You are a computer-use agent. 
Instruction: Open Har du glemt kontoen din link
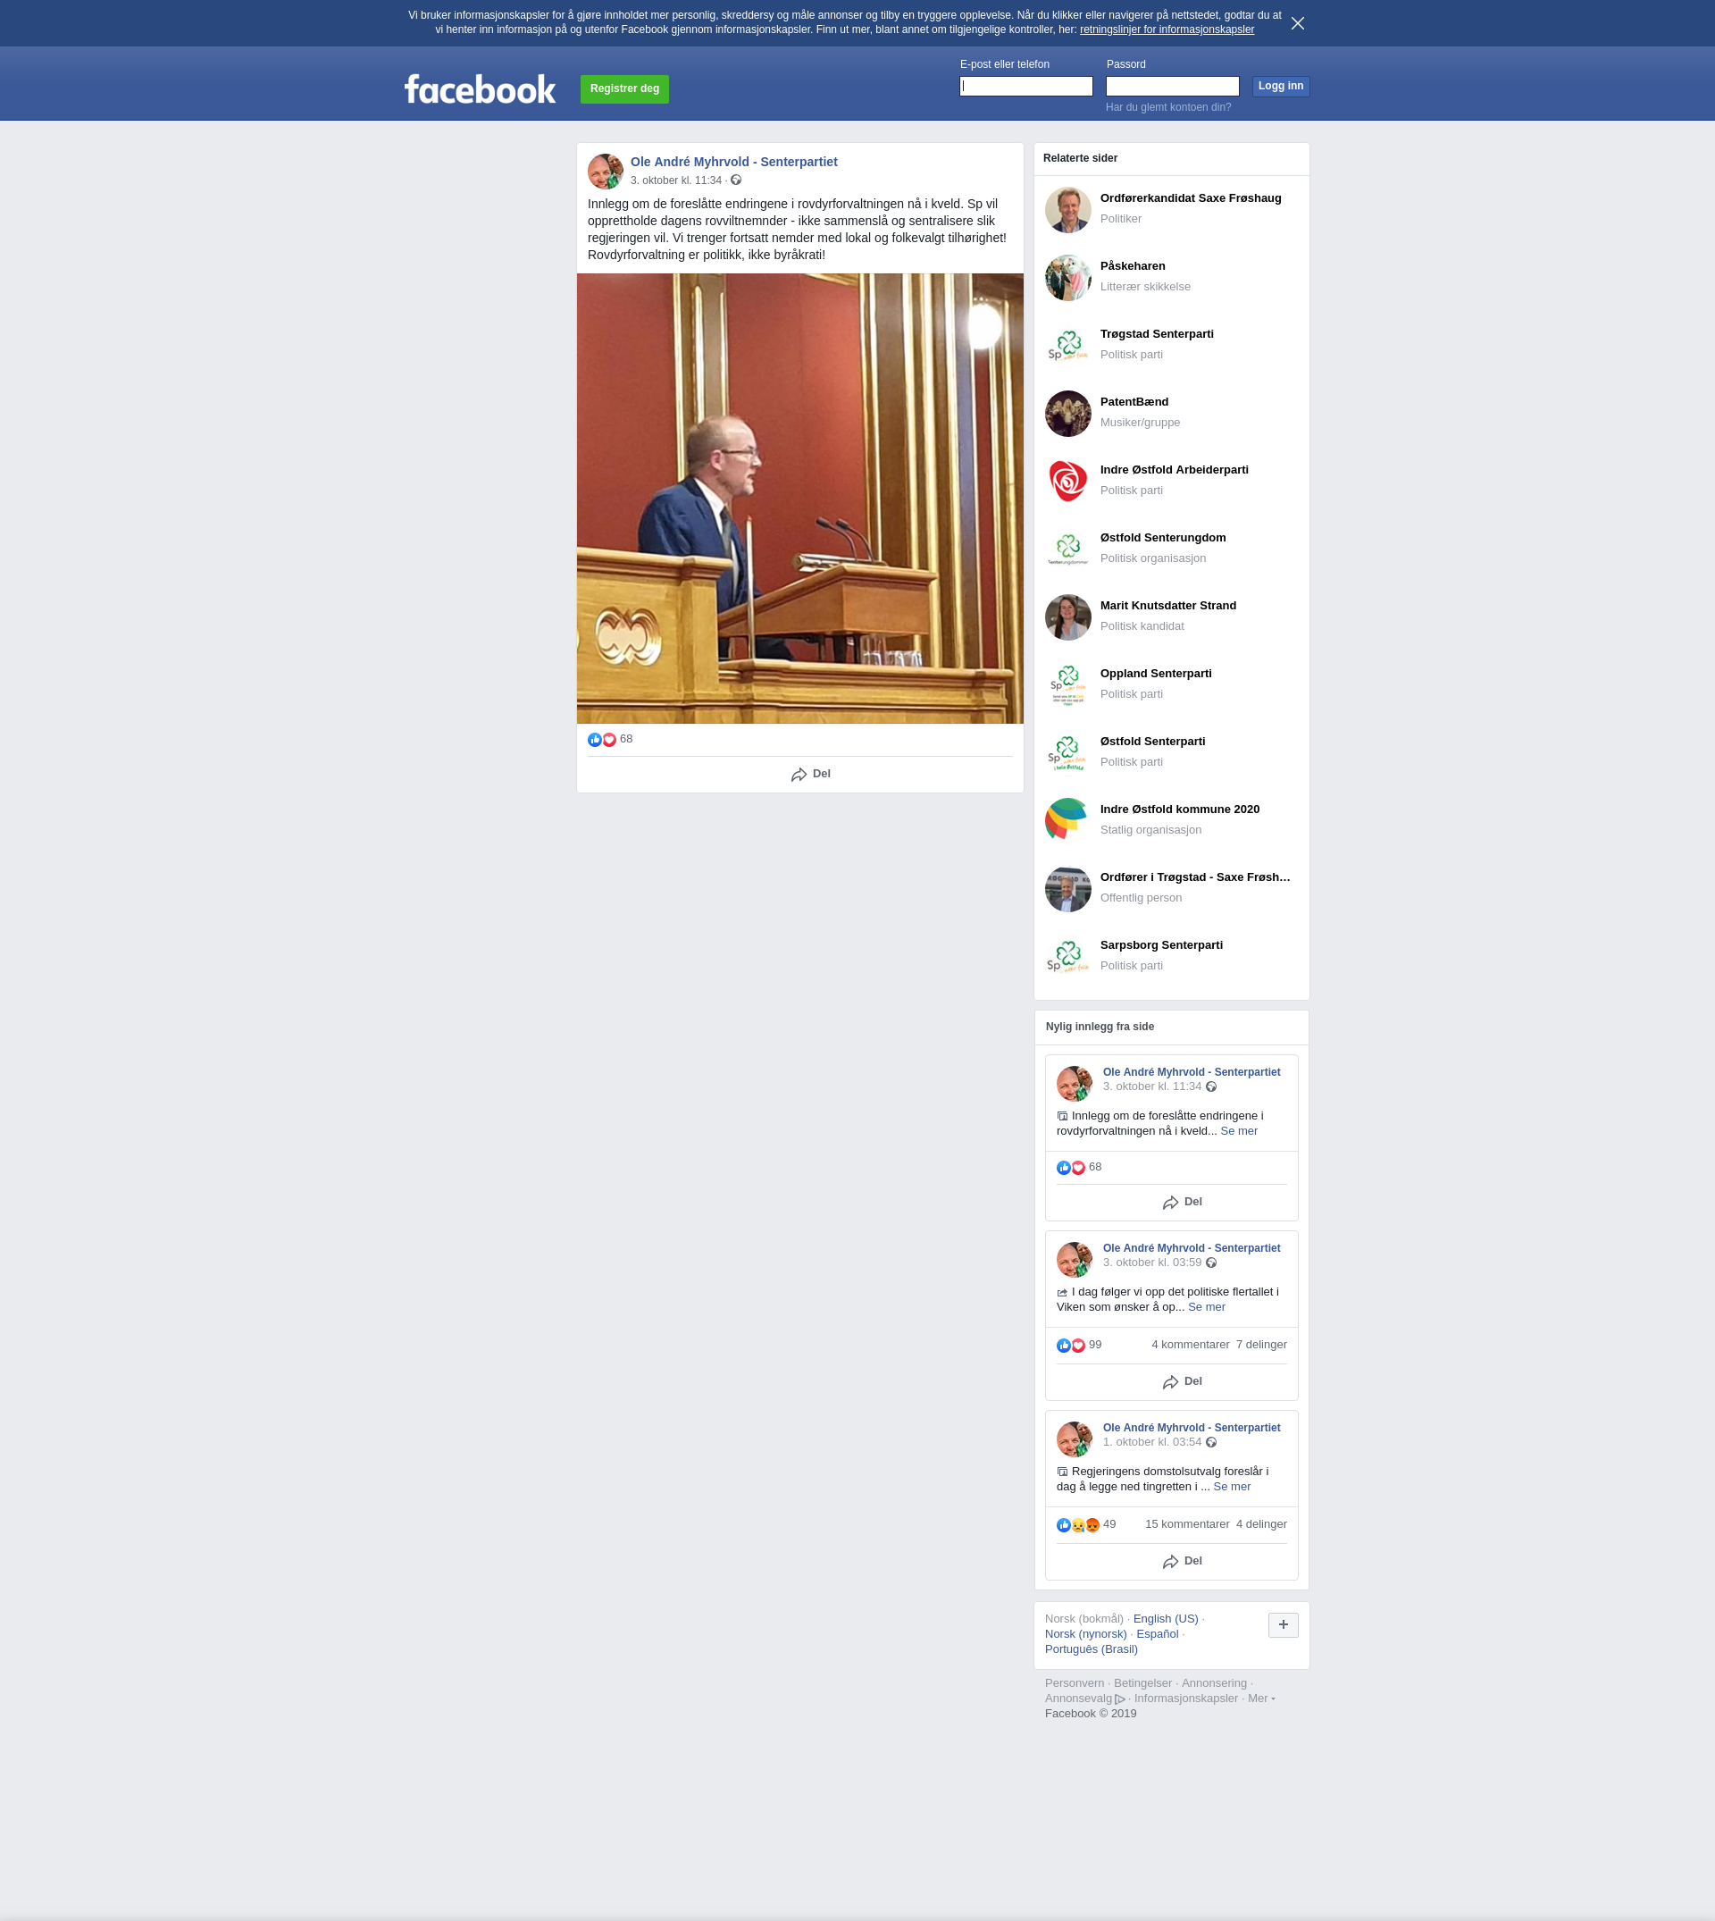[1168, 107]
